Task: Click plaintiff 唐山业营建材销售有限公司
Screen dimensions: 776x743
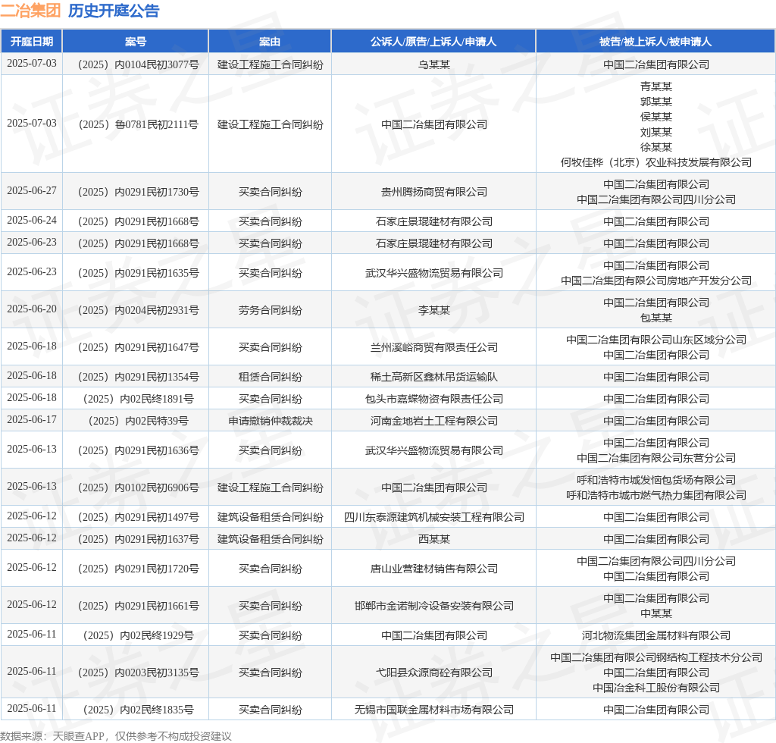Action: 434,569
